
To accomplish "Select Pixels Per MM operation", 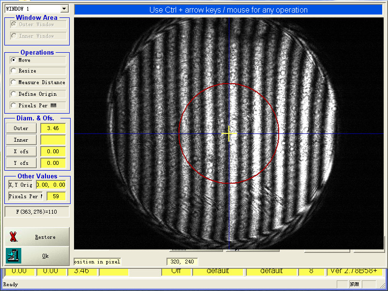I will click(13, 105).
